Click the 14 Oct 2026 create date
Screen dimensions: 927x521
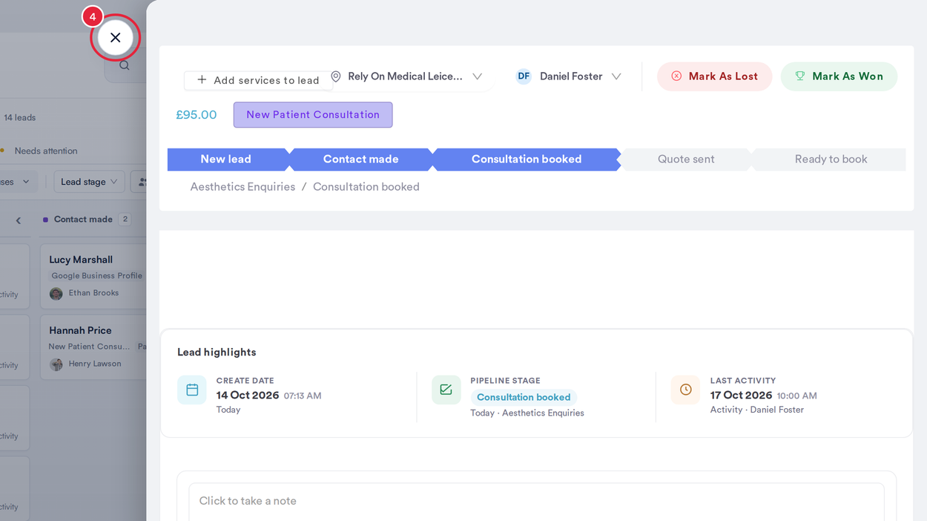click(248, 396)
